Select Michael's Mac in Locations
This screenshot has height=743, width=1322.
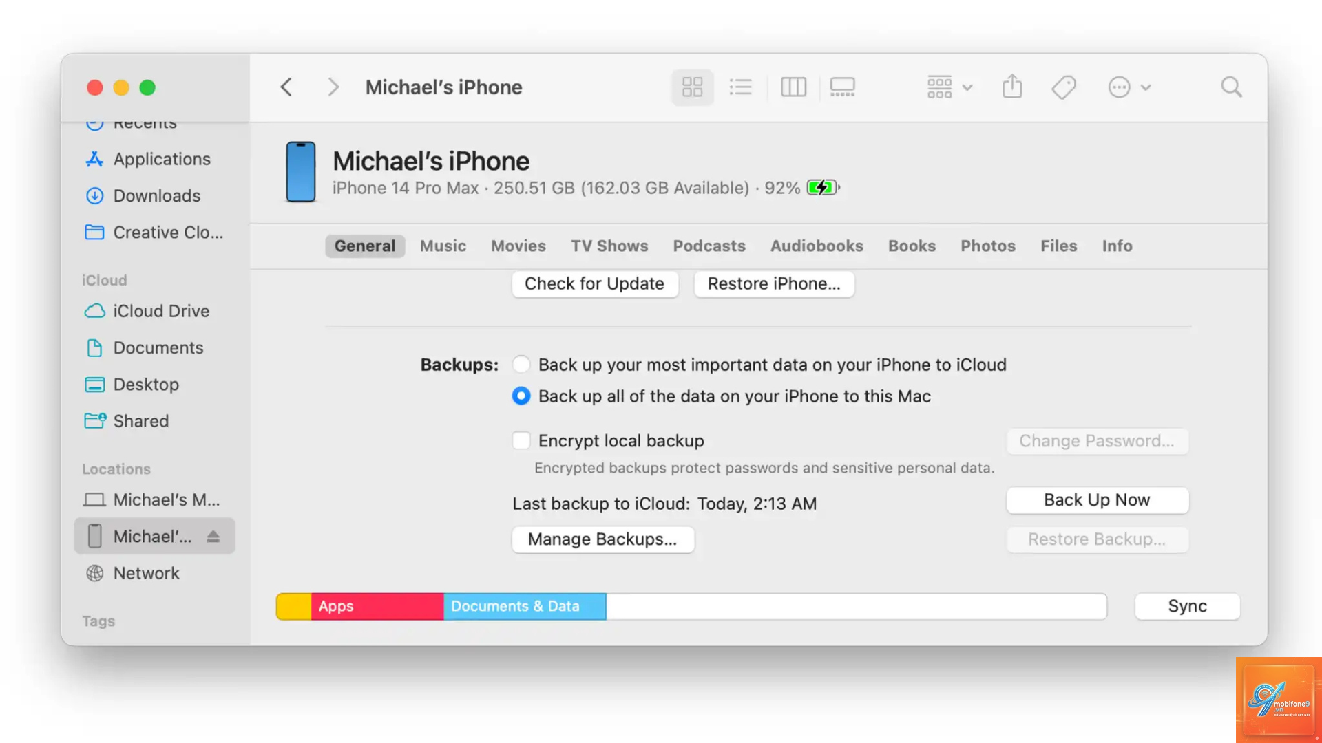pyautogui.click(x=154, y=499)
